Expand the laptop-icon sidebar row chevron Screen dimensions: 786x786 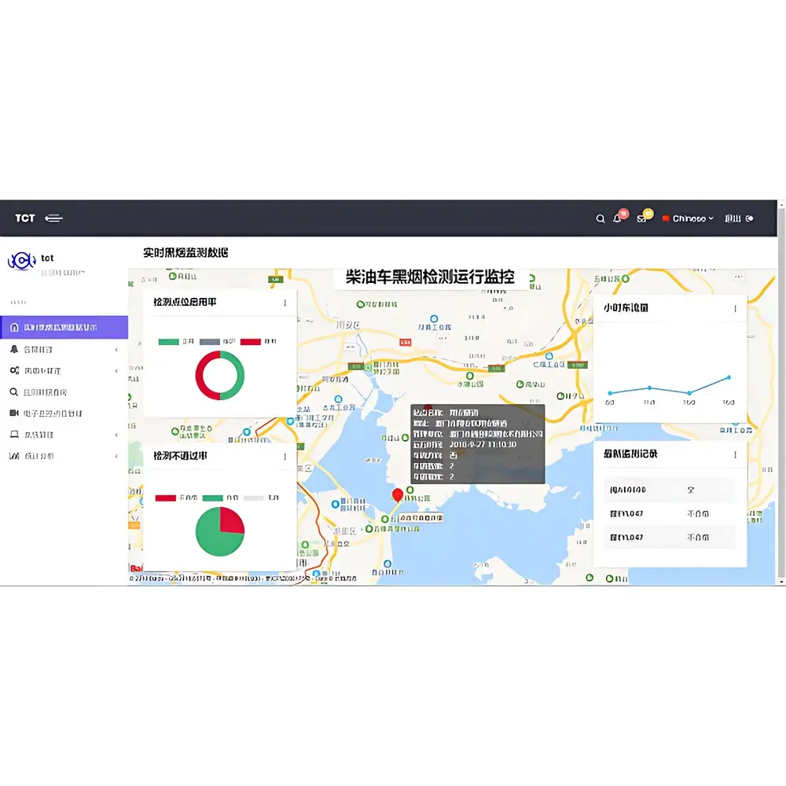pos(116,435)
